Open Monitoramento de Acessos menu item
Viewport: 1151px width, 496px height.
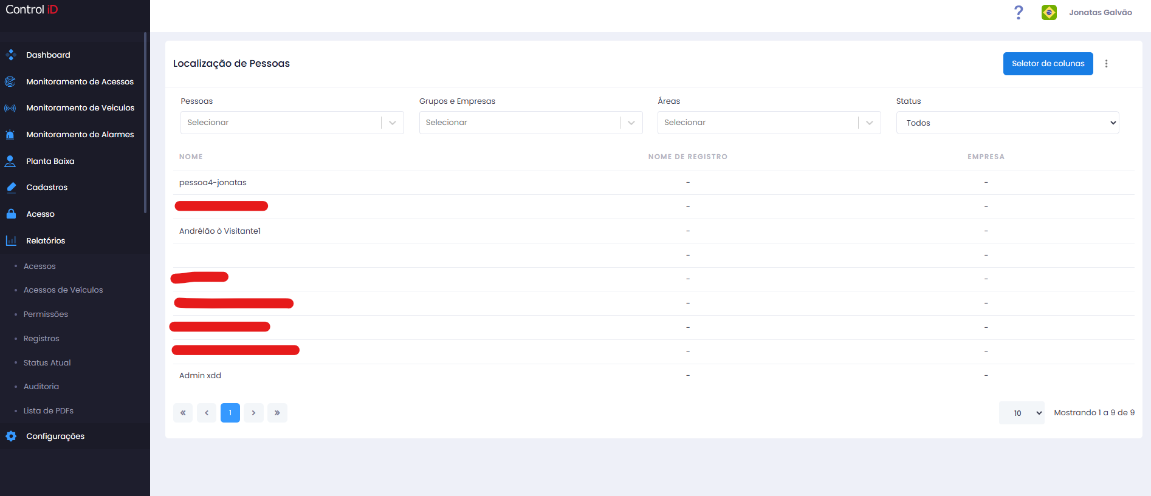click(x=80, y=81)
